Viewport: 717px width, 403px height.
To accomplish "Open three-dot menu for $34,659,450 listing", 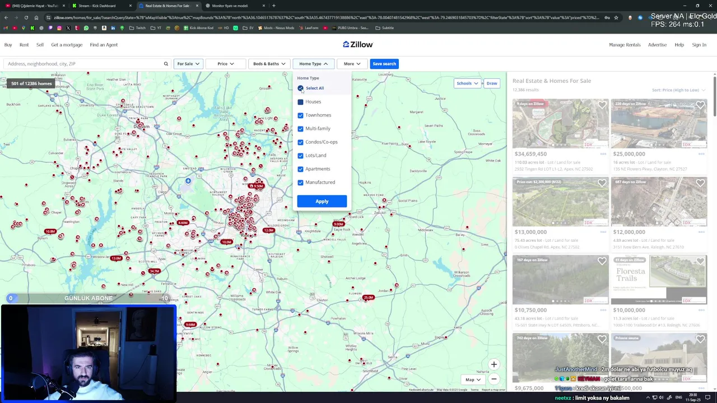I will coord(603,154).
